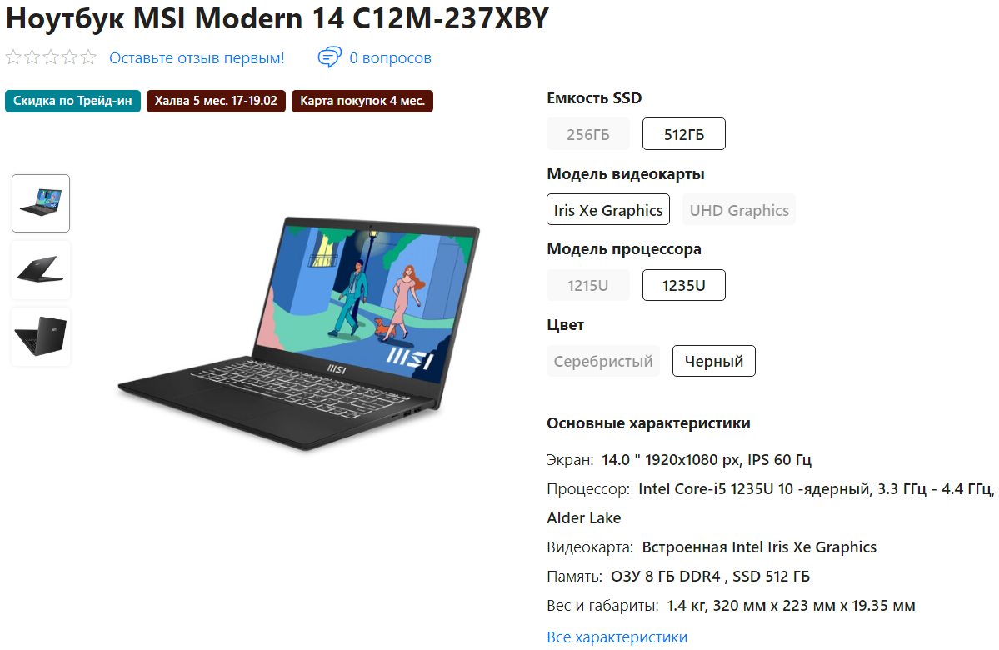Select UHD Graphics video card option

click(739, 210)
